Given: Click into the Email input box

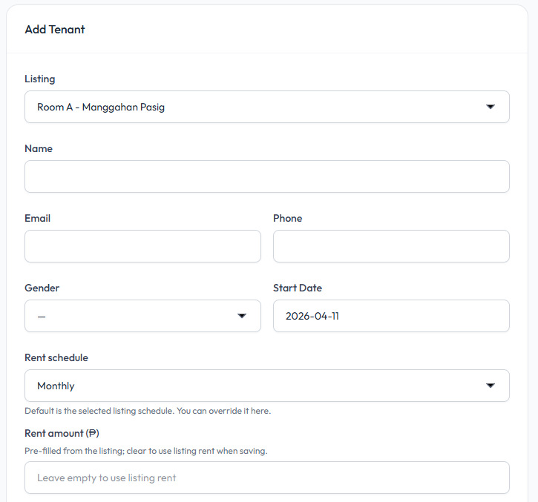Looking at the screenshot, I should [x=142, y=246].
